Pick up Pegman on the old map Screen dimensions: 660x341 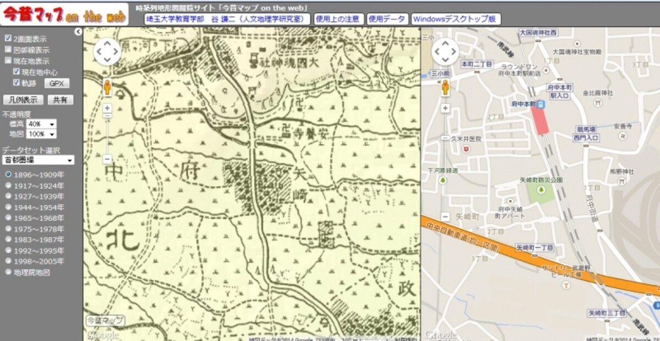point(107,87)
